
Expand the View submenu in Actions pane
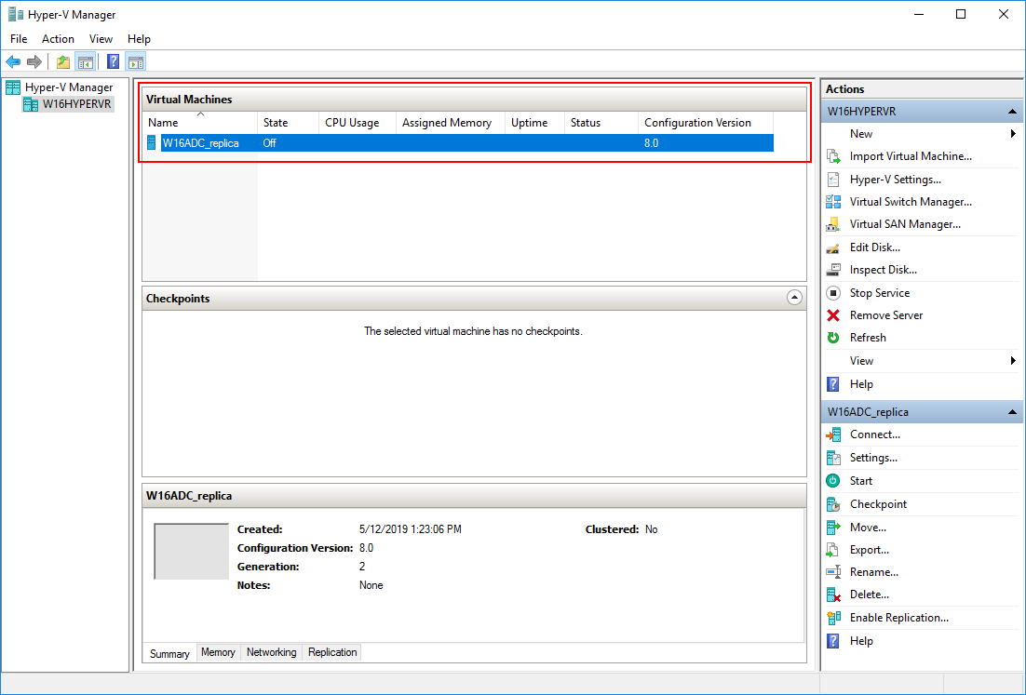pos(1013,361)
